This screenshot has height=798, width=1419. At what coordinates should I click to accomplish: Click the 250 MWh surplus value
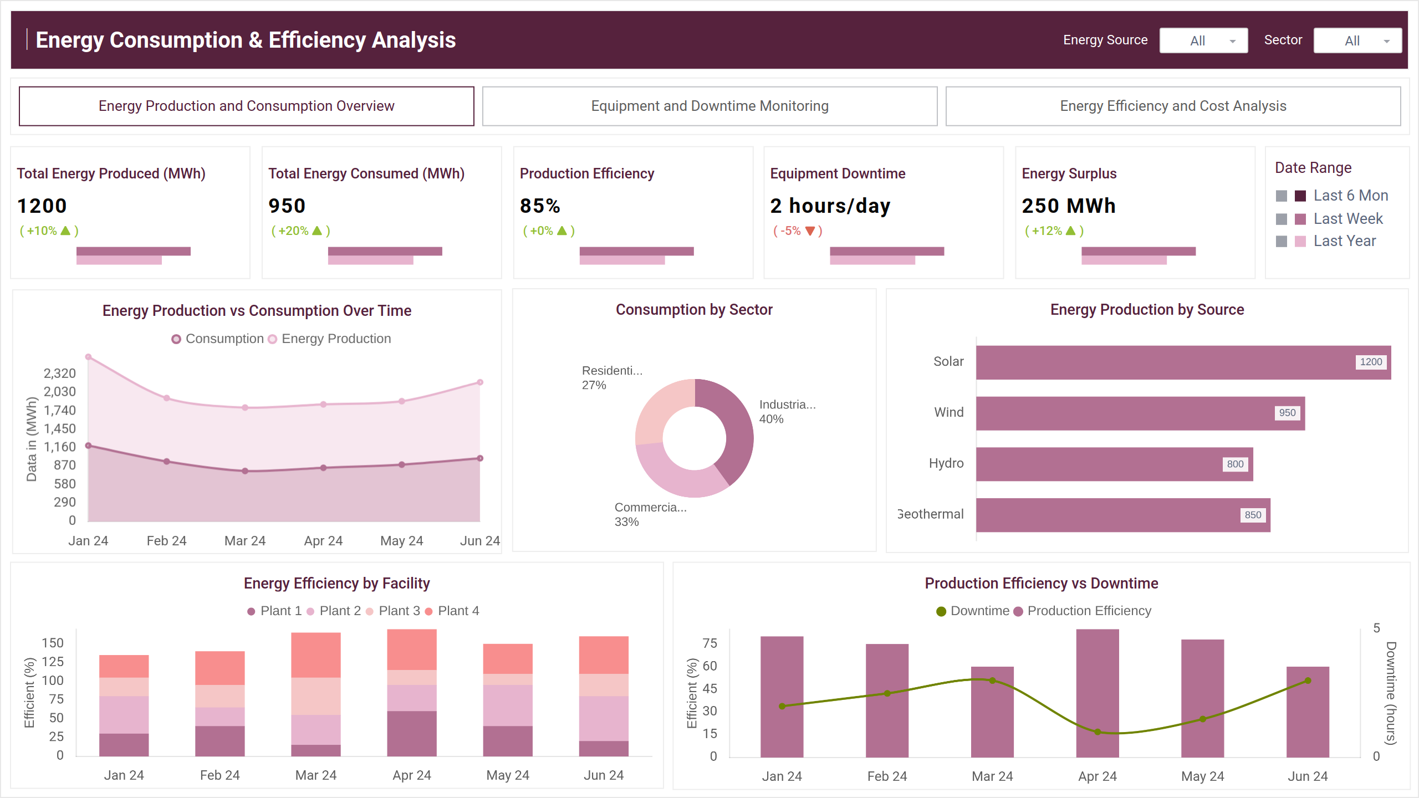coord(1069,206)
